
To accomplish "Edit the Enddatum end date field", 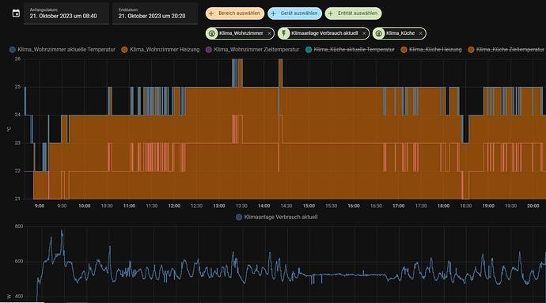I will tap(155, 13).
